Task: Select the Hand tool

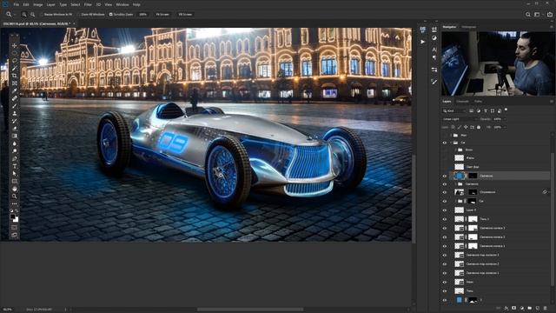Action: tap(14, 189)
